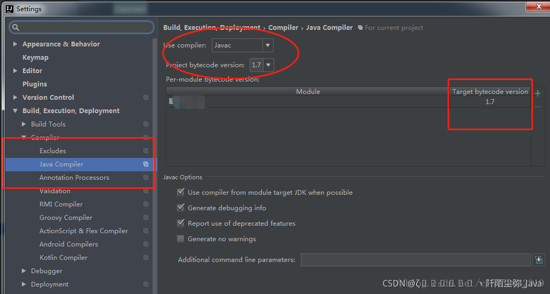Click project-level icon beside Version Control
This screenshot has height=294, width=550.
pos(146,98)
